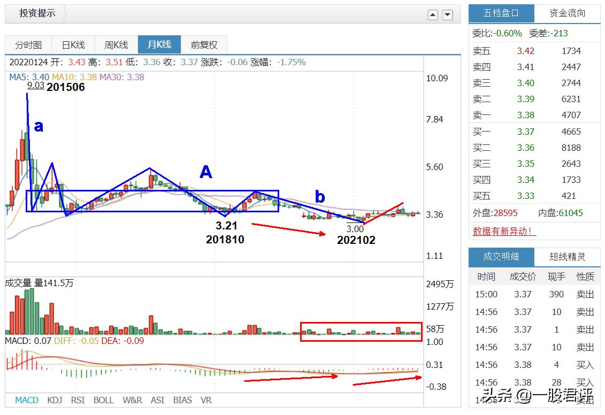Switch to the 分时图 view
The width and height of the screenshot is (605, 415).
tap(28, 44)
